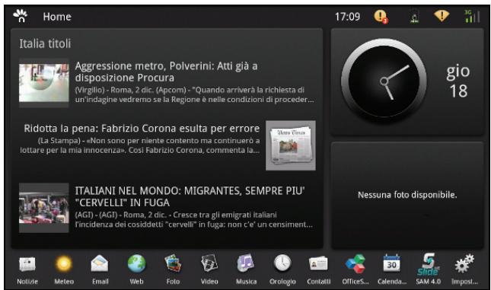Screen dimensions: 491x290
Task: Open the ITALIANI NEL MONDO headline
Action: [x=190, y=196]
